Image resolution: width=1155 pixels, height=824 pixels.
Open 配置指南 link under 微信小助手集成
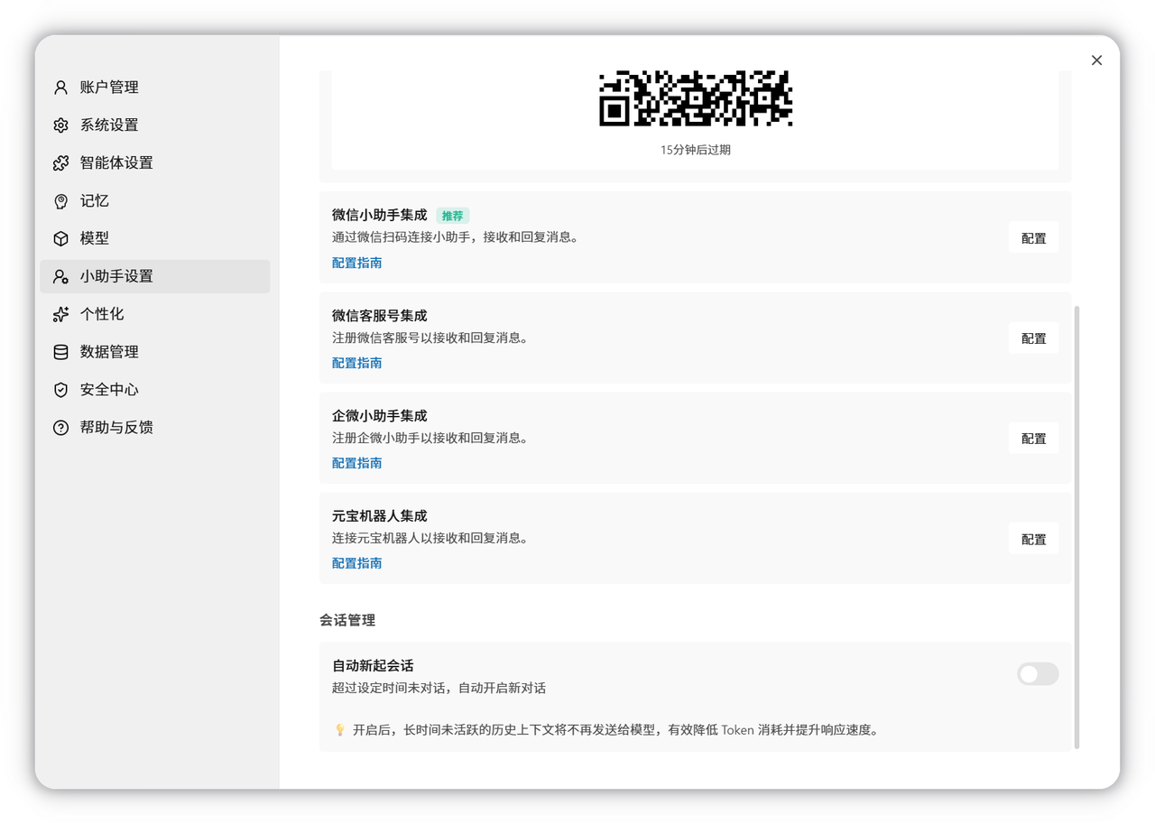(x=356, y=263)
